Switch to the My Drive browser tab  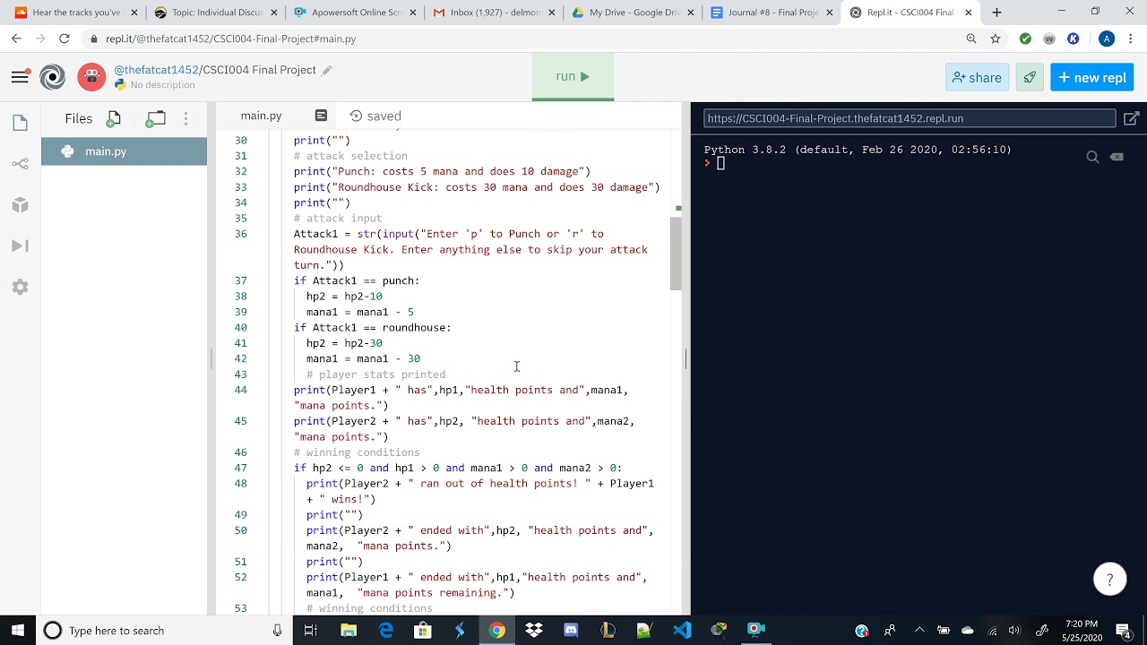pyautogui.click(x=633, y=13)
